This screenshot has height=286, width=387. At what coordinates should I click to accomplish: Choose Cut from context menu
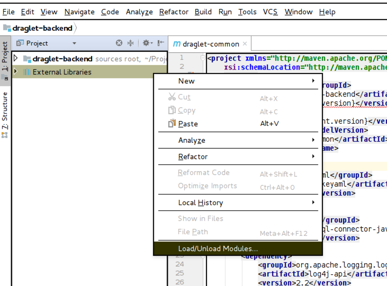point(238,97)
